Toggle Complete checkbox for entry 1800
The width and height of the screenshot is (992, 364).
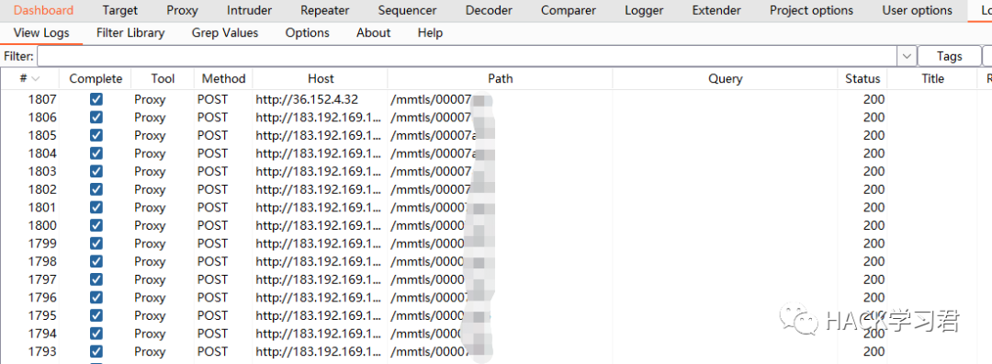coord(96,225)
